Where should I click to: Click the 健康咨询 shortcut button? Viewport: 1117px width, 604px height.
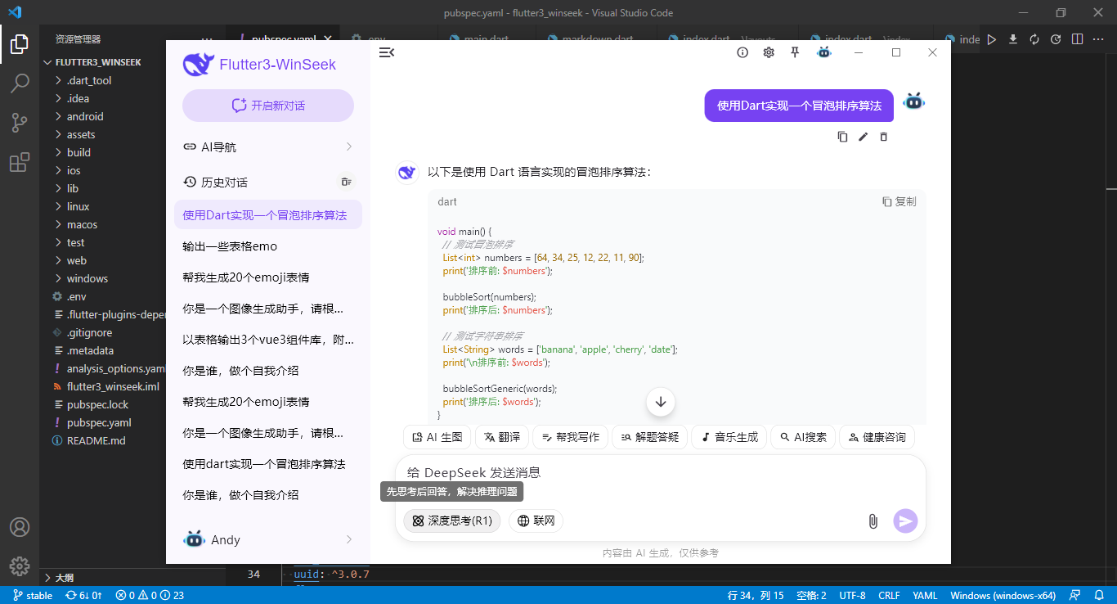[877, 437]
